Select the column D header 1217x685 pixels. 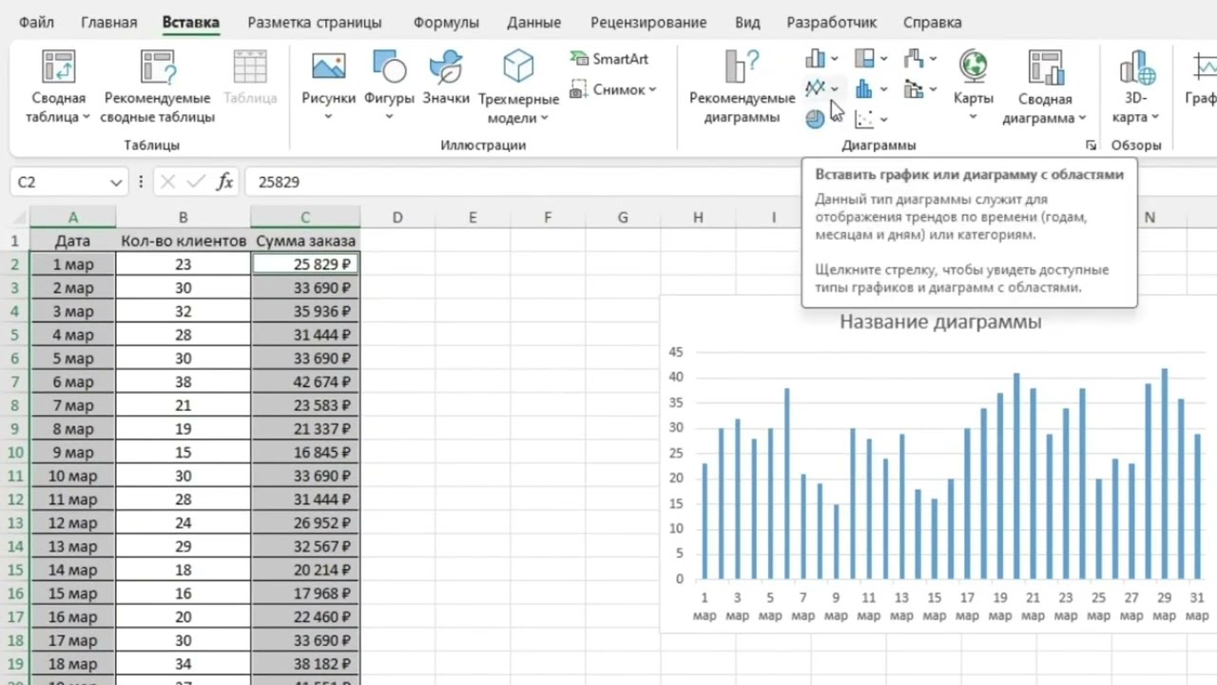(397, 217)
